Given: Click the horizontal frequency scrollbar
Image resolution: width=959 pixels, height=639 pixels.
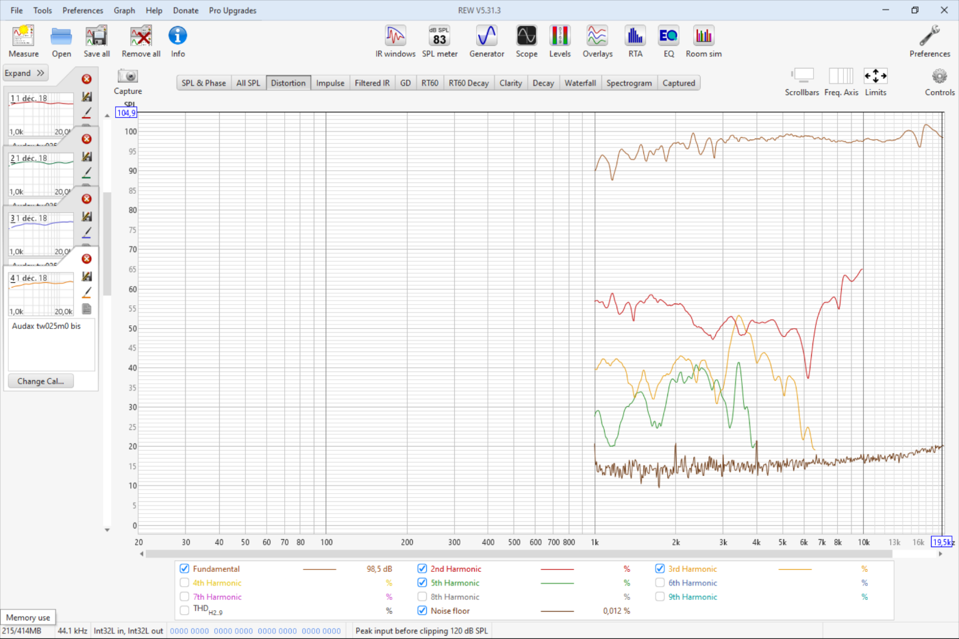Looking at the screenshot, I should coord(541,553).
